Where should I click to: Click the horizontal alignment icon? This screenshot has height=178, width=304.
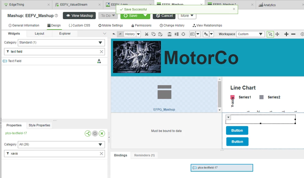tap(169, 34)
